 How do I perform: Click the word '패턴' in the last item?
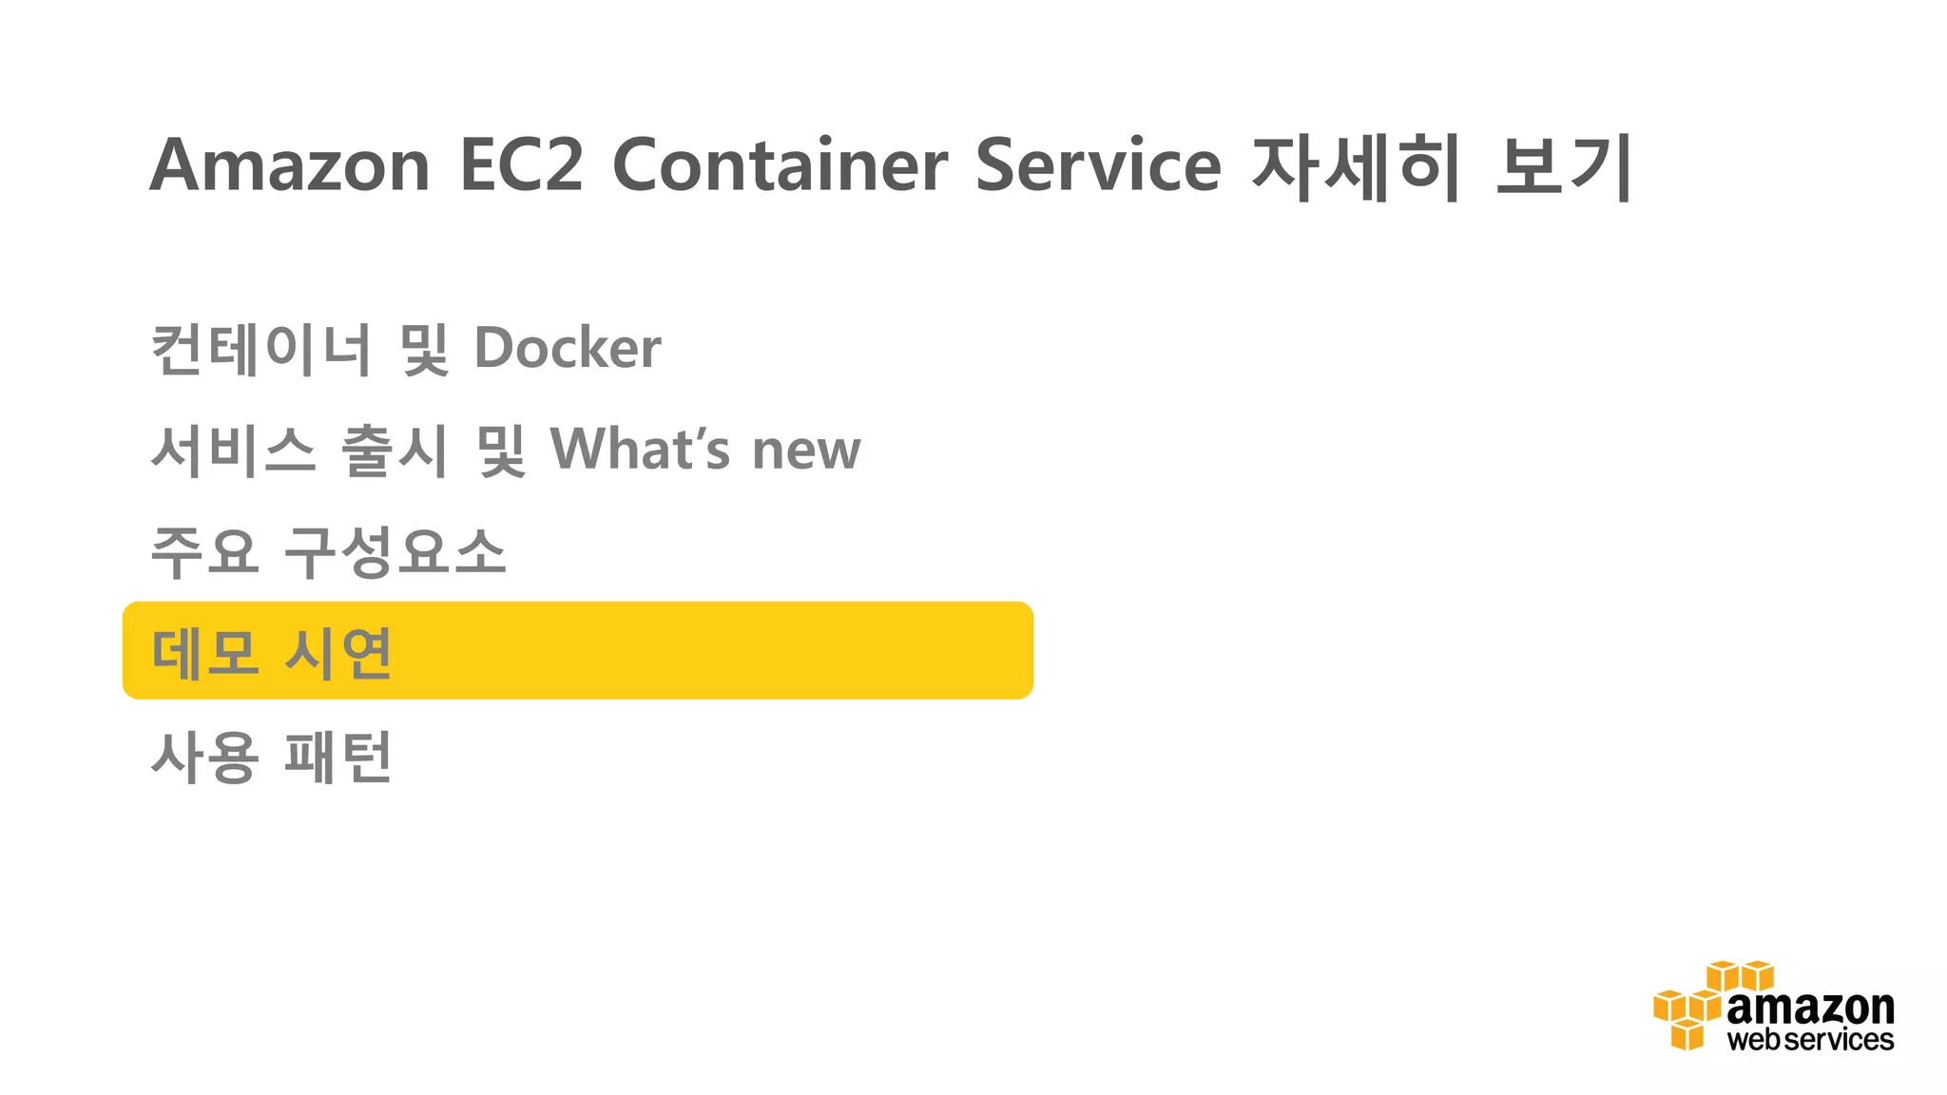coord(338,757)
